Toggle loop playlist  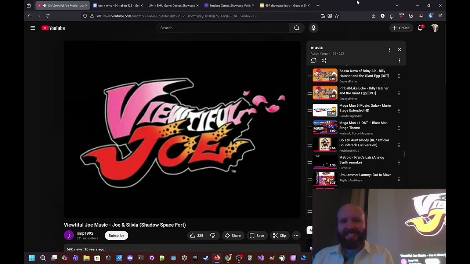tap(314, 60)
